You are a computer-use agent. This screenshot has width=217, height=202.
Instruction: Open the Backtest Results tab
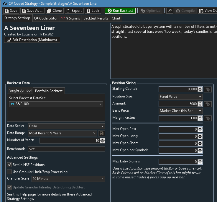click(x=96, y=18)
